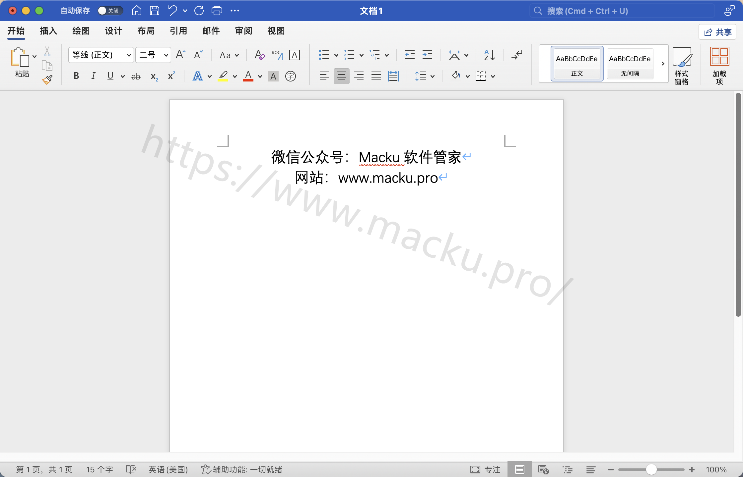
Task: Apply strikethrough formatting
Action: pos(136,77)
